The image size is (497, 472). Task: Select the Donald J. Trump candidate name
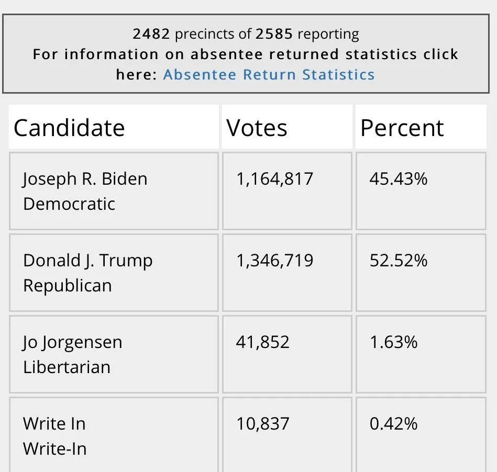87,261
